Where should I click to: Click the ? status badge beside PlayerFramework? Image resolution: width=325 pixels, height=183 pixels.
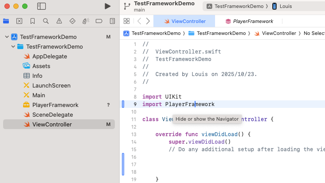(x=108, y=105)
